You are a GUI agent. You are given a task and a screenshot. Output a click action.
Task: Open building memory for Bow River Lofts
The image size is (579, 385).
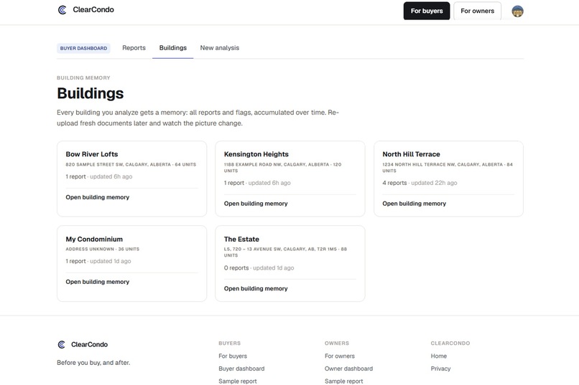point(98,197)
